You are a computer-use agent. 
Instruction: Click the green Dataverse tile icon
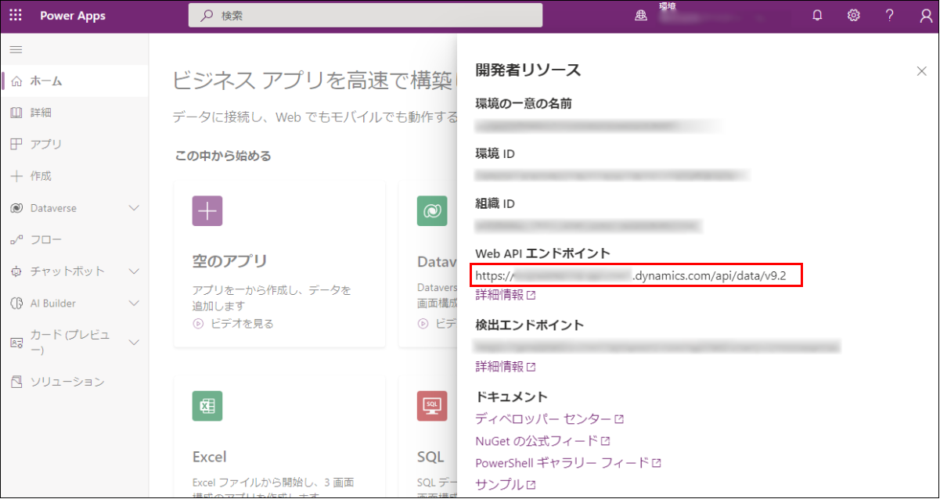[432, 211]
